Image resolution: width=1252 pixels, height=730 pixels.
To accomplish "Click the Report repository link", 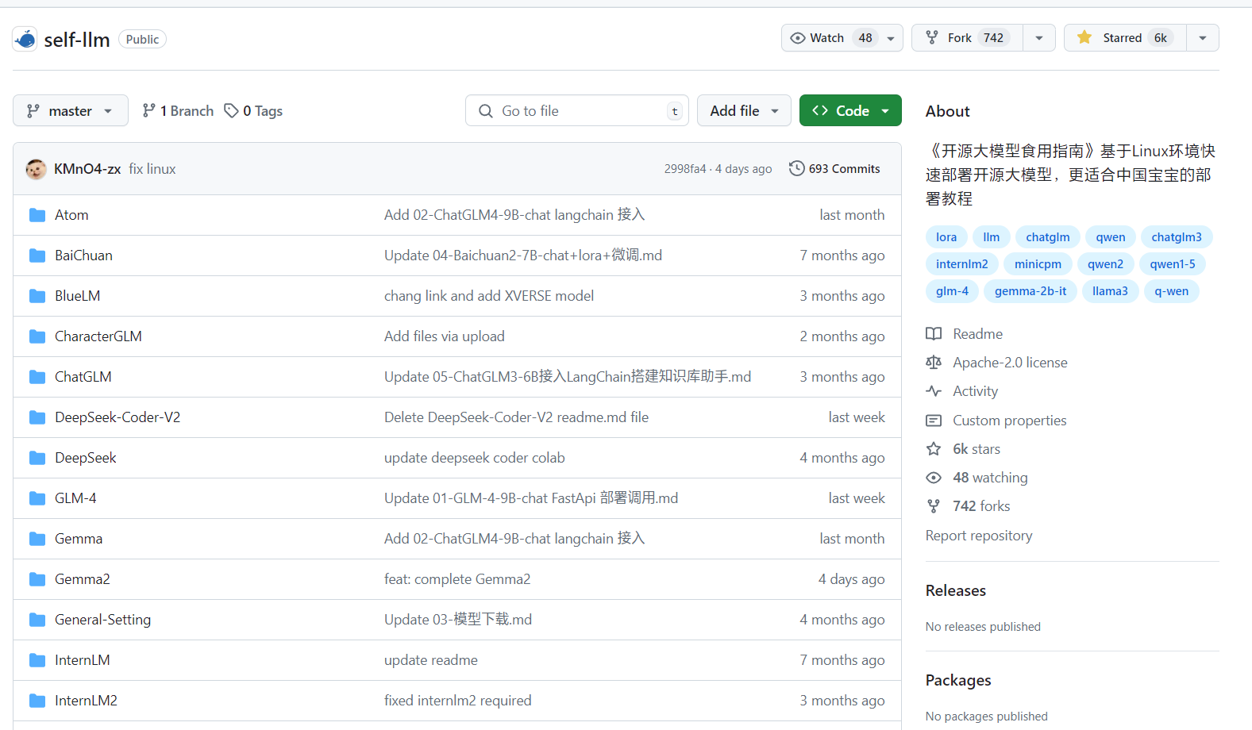I will [979, 536].
